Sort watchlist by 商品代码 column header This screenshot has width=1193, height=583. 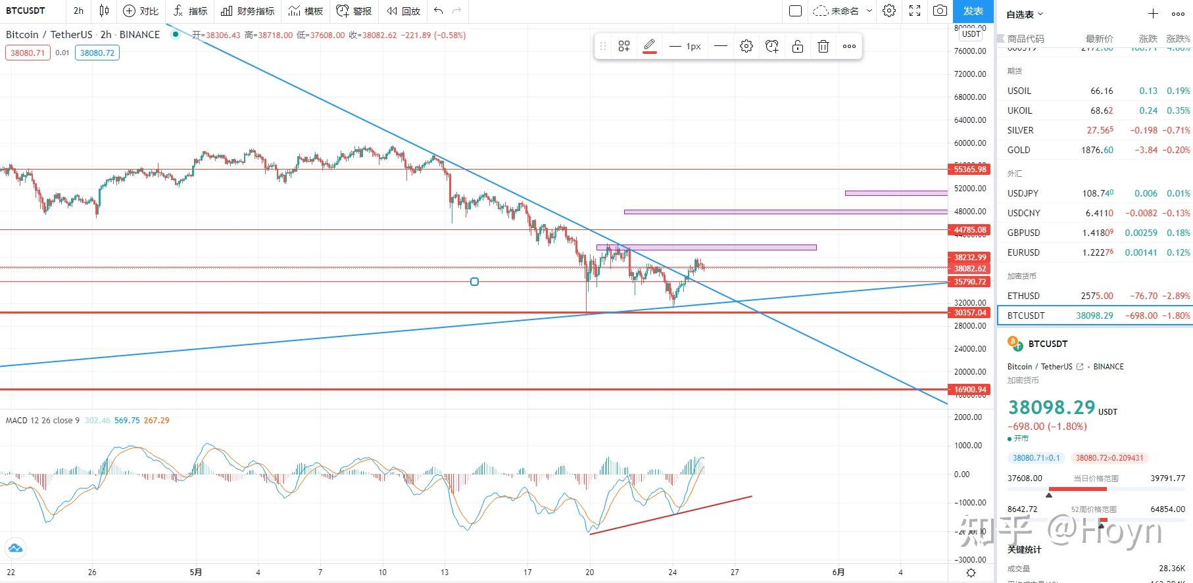(1025, 39)
